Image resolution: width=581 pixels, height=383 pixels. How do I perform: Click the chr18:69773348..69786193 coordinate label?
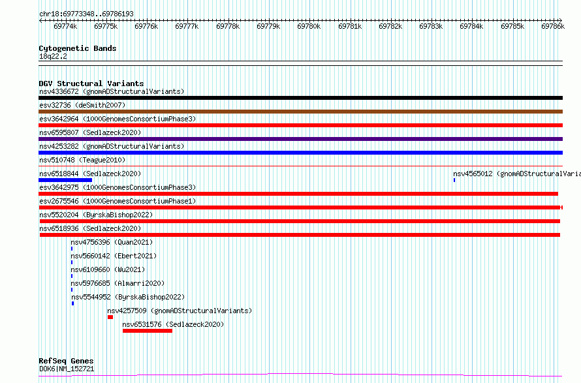[x=86, y=14]
